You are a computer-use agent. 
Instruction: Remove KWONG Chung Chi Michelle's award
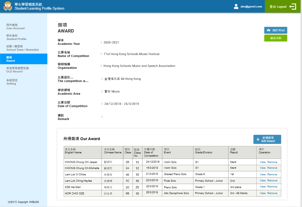[x=272, y=168]
